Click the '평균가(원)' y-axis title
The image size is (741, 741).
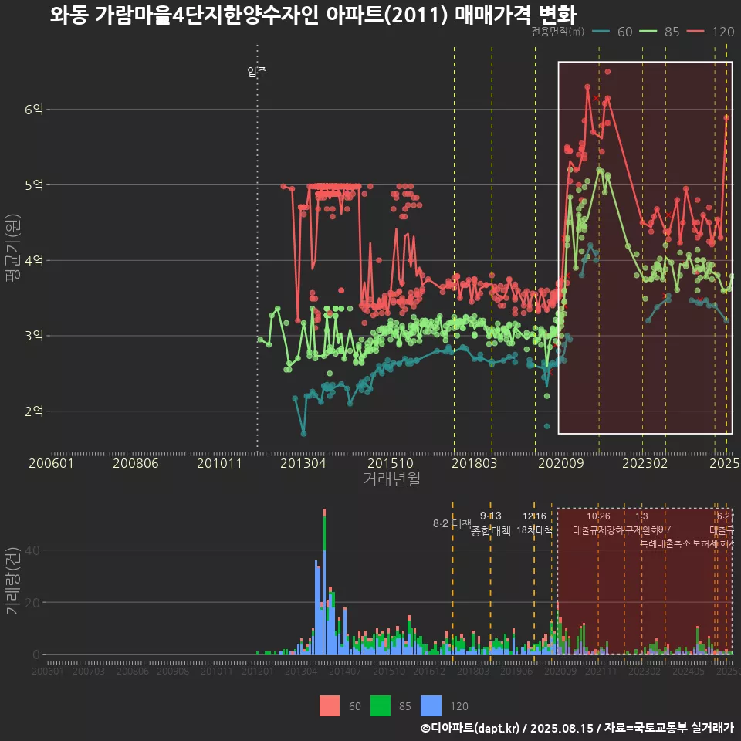(13, 248)
